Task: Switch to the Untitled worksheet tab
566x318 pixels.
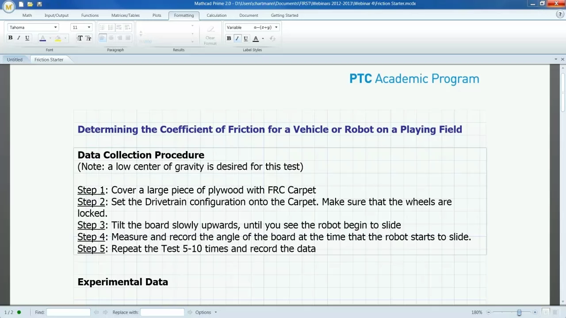Action: 15,60
